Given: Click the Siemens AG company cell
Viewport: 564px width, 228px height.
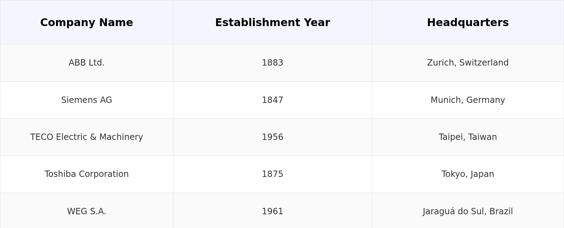Looking at the screenshot, I should click(87, 100).
